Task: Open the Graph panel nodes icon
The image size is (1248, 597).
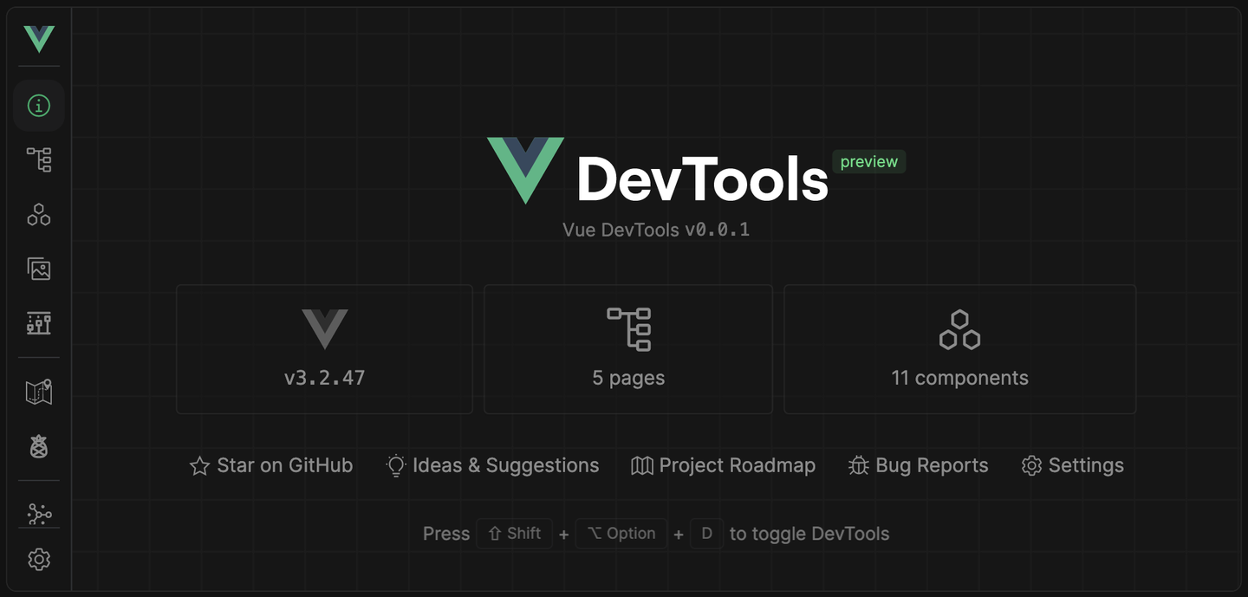Action: (x=38, y=512)
